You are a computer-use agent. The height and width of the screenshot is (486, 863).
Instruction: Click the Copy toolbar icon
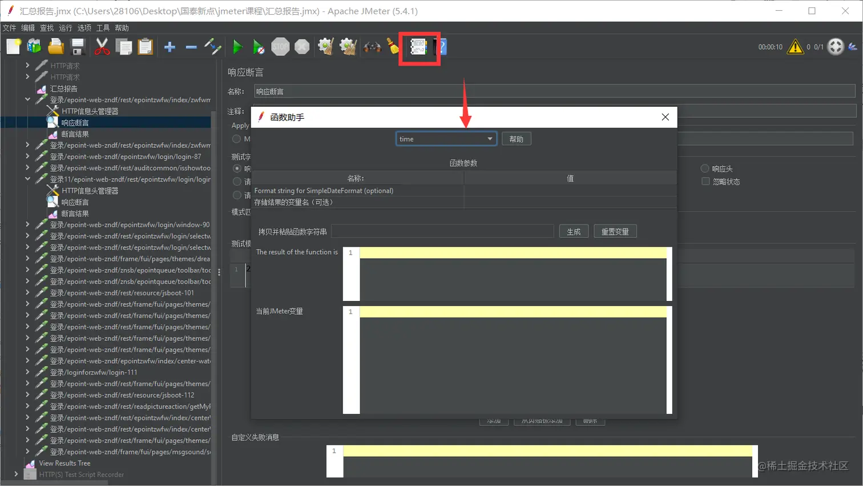pos(123,47)
